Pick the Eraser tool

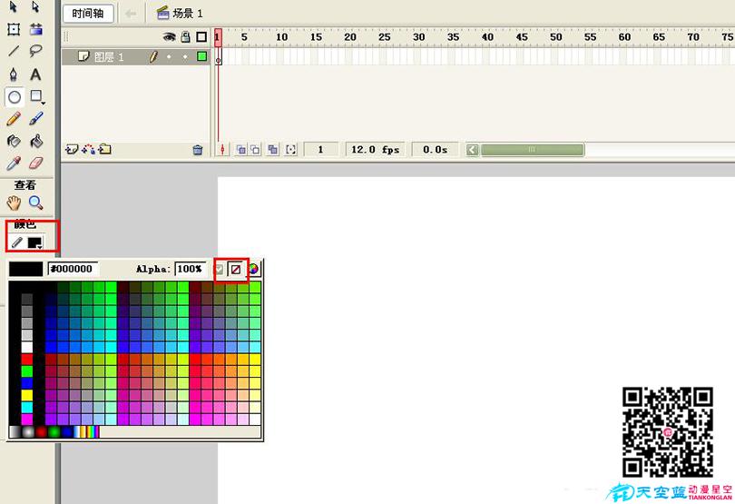click(36, 163)
